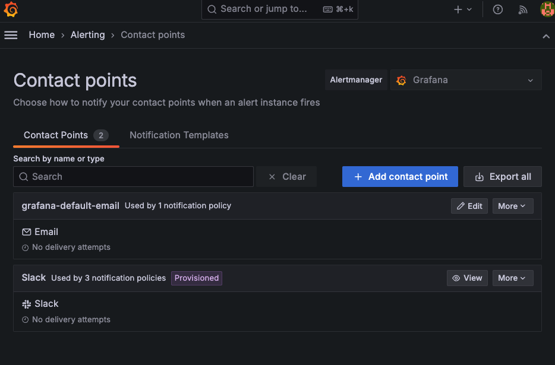Viewport: 555px width, 365px height.
Task: Export all contact points
Action: point(503,176)
